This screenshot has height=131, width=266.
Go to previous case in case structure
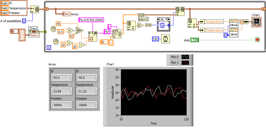tap(158, 19)
